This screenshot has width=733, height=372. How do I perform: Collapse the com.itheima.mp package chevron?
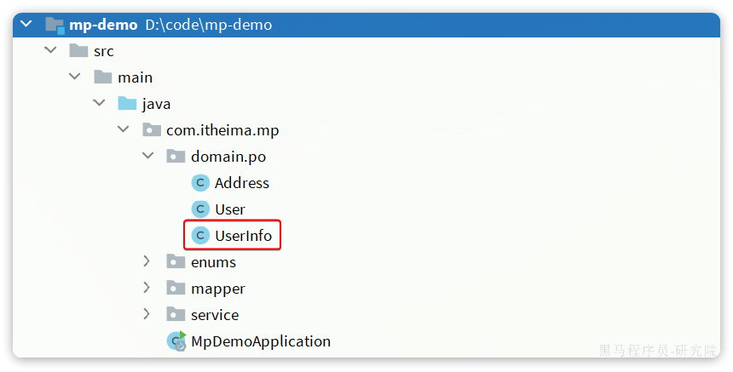[x=124, y=130]
